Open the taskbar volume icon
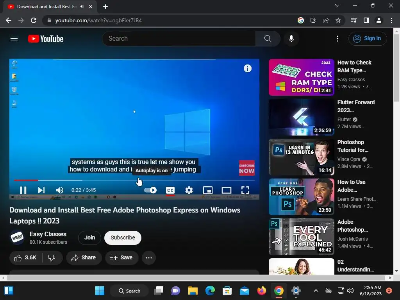 coord(350,291)
